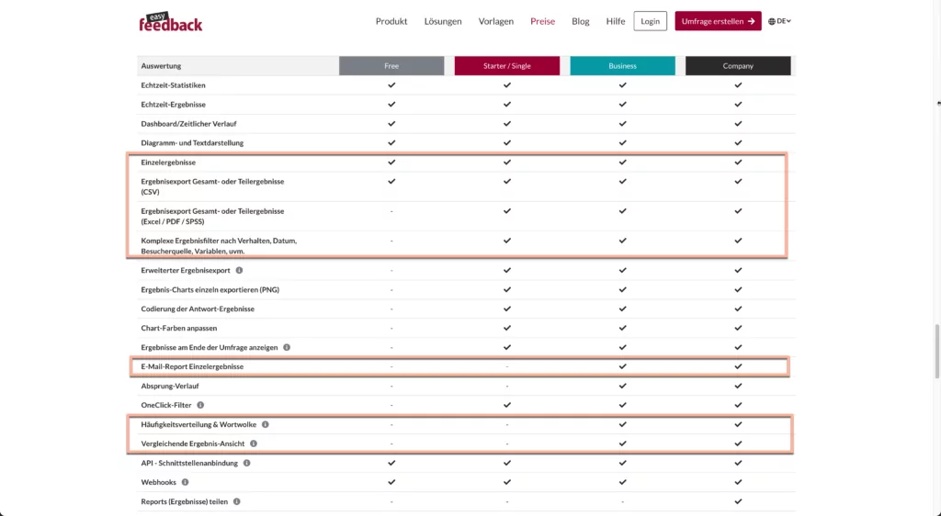Show info for Reports (Ergebnisse) teilen
941x516 pixels.
(236, 501)
